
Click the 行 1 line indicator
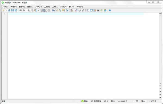click(106, 101)
